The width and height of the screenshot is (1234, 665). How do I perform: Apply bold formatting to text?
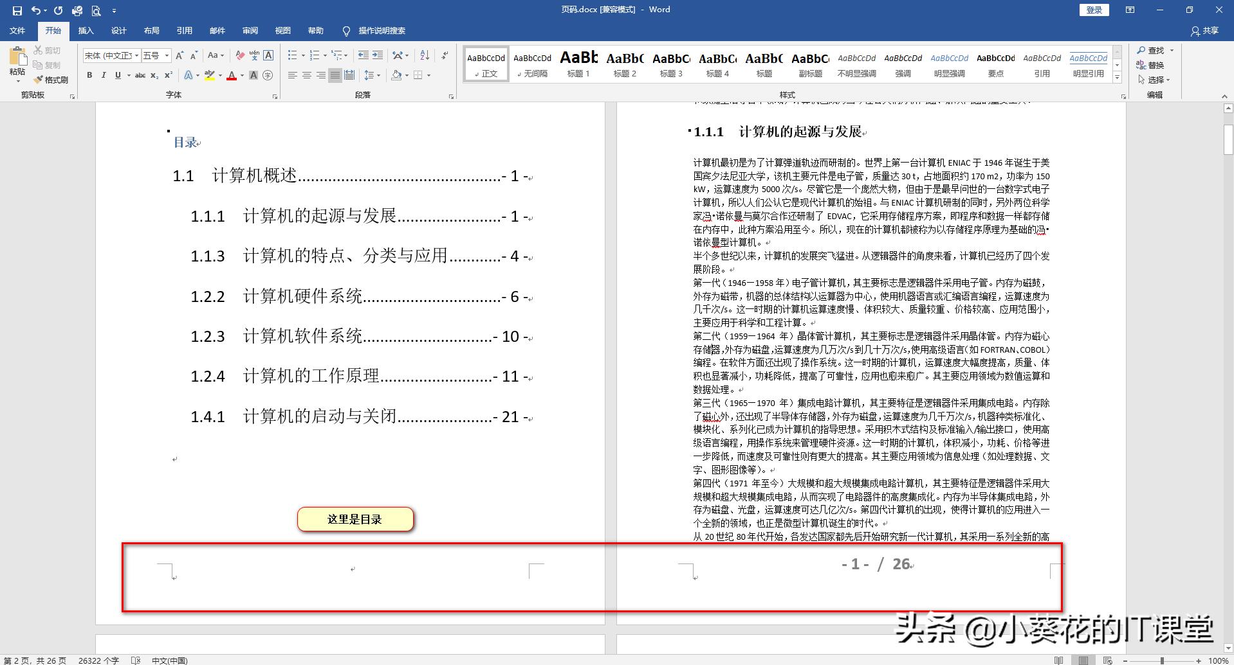point(89,75)
